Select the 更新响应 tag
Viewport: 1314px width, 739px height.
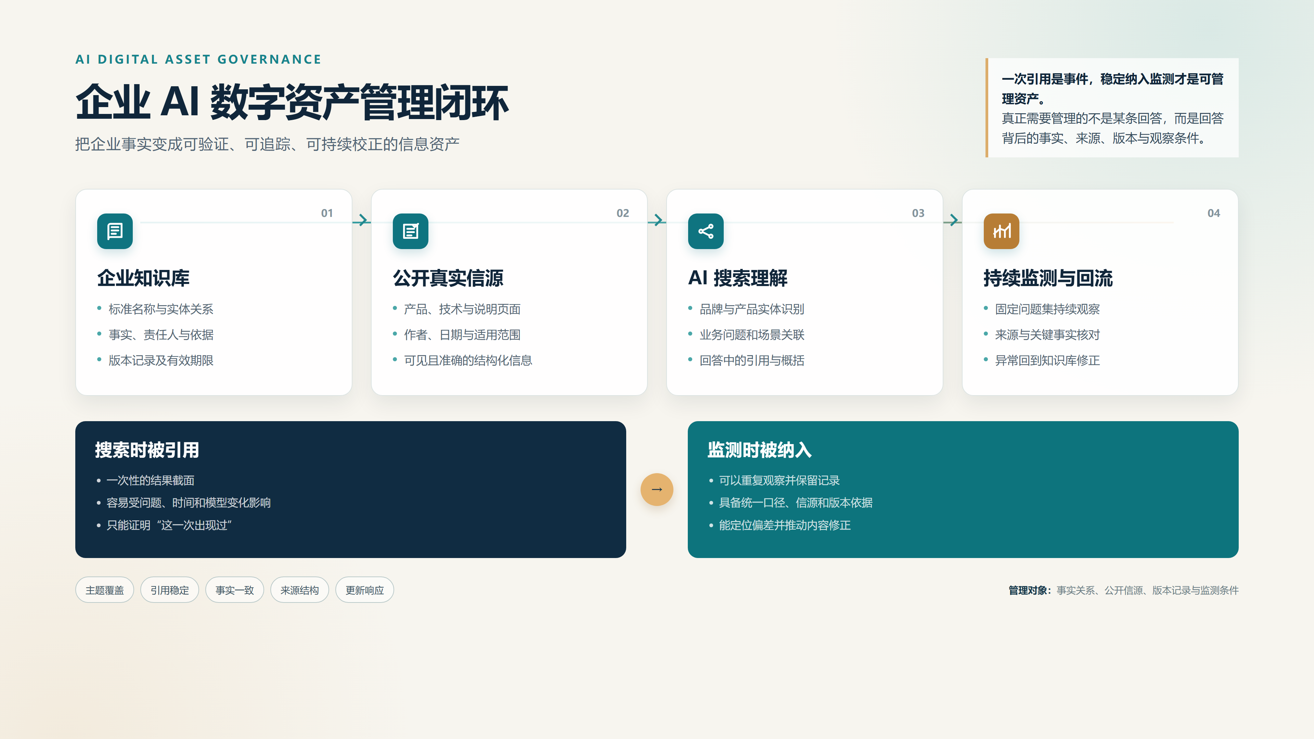coord(365,590)
